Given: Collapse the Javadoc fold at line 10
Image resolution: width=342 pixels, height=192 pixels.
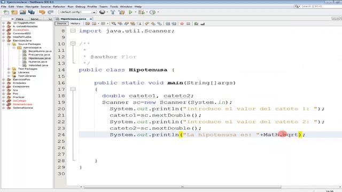Looking at the screenshot, I should coord(73,44).
